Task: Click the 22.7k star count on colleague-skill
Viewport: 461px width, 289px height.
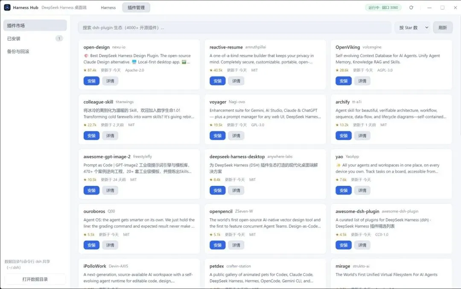Action: click(x=90, y=125)
